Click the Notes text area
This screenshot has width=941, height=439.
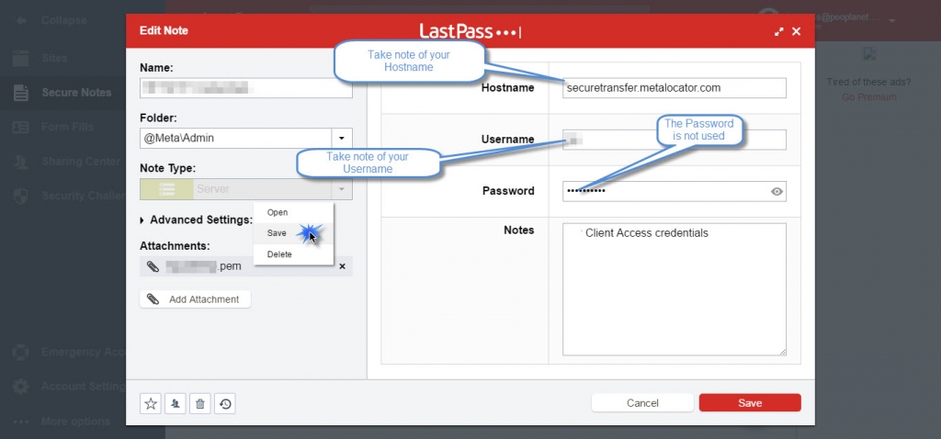(x=674, y=289)
